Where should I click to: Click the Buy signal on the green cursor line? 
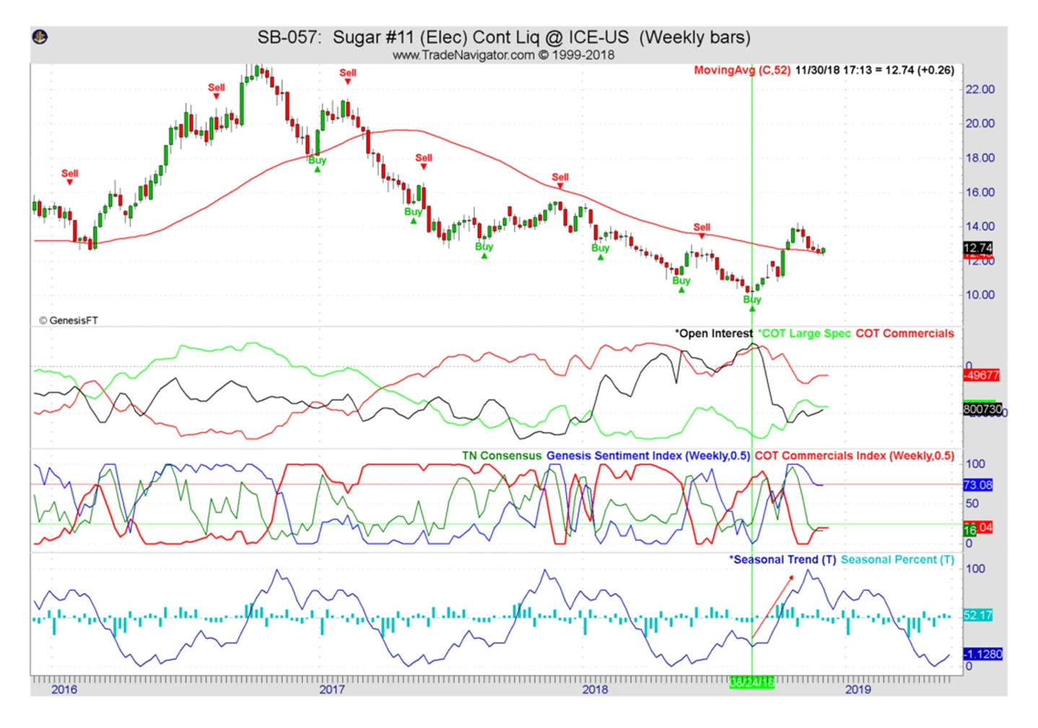[752, 302]
